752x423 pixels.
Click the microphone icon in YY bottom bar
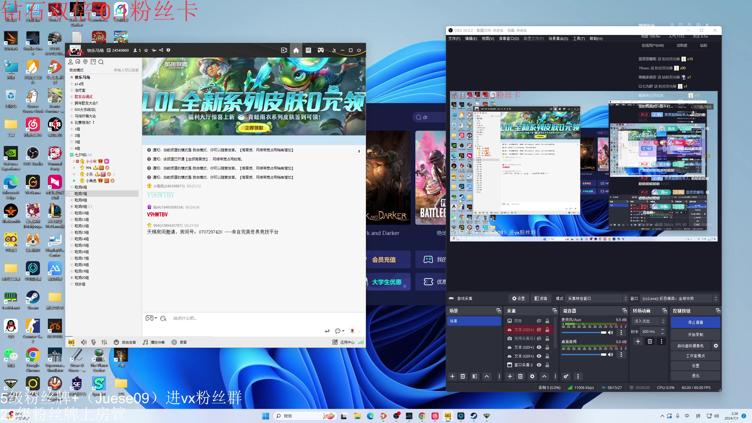tap(93, 342)
